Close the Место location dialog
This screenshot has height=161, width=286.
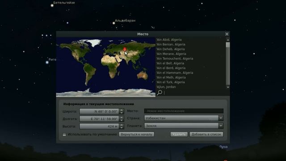coord(227,34)
